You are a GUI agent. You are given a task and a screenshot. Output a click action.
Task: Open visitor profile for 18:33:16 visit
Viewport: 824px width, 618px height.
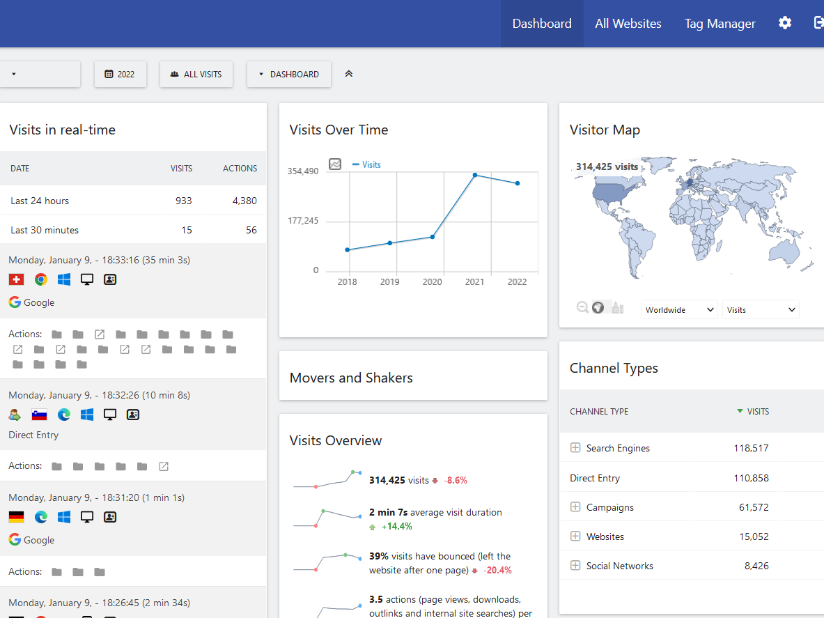(x=110, y=279)
